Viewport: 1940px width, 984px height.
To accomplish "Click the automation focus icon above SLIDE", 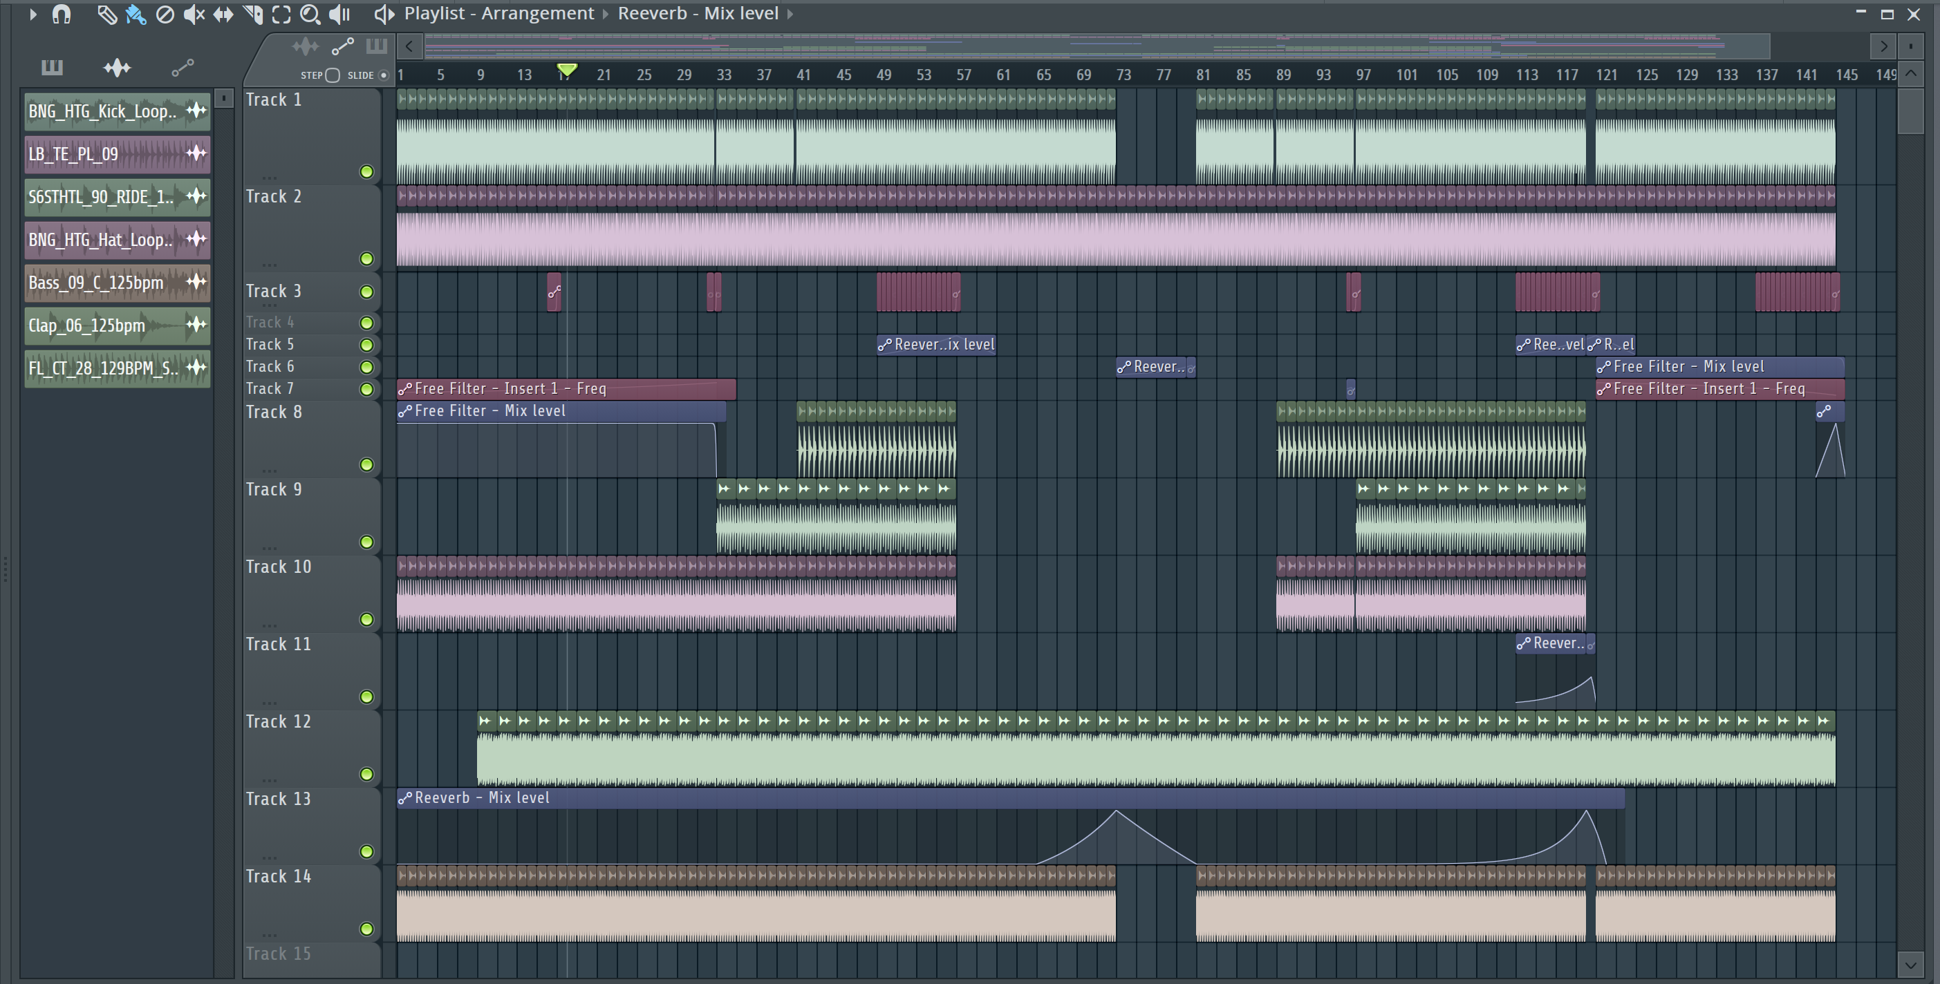I will (x=343, y=48).
